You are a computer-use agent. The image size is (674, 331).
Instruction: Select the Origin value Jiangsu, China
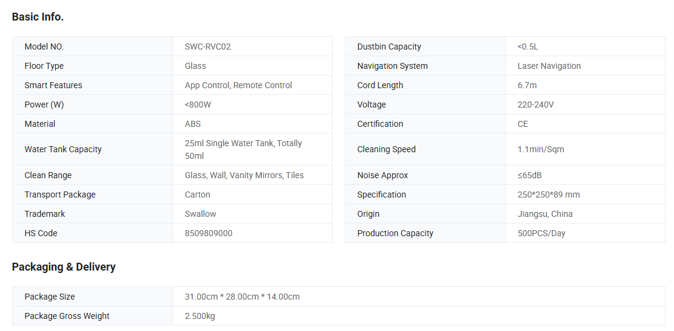tap(545, 214)
